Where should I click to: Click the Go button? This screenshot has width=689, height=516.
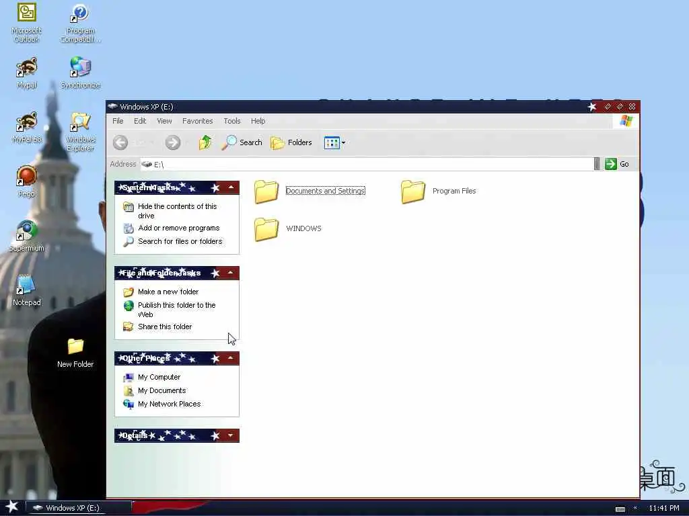[x=617, y=164]
